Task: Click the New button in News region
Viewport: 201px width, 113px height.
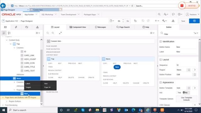Action: 117,67
